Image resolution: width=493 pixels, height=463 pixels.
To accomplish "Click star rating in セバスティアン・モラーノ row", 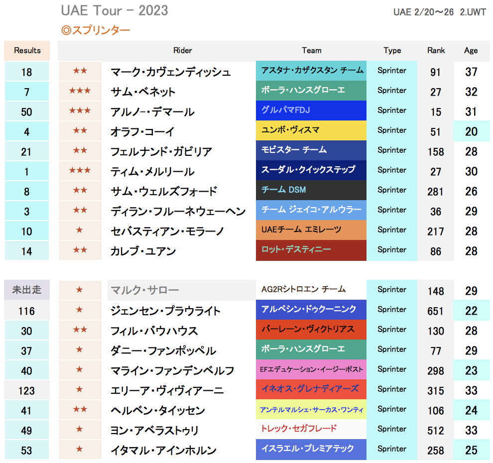I will 80,230.
